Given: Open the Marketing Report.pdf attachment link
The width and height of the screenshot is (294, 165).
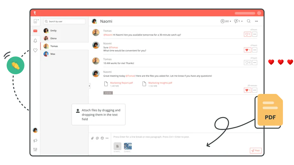Looking at the screenshot, I should tap(121, 83).
